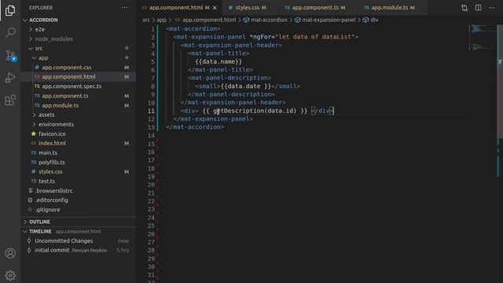Open .browserslistrc file
This screenshot has width=503, height=283.
tap(53, 190)
